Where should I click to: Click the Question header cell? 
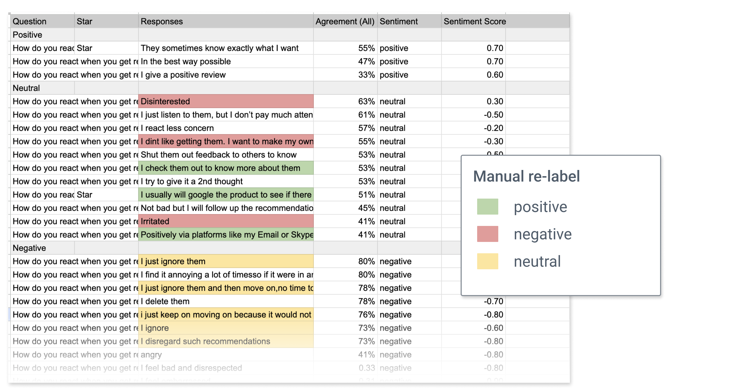click(x=42, y=21)
